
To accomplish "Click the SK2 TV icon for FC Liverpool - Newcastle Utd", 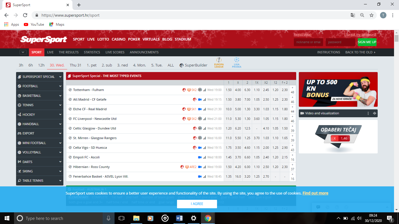I will tap(192, 119).
